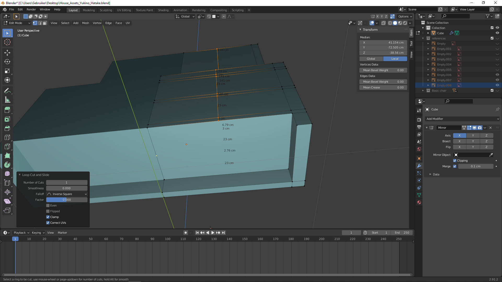Open the Falloff Inverse Square dropdown

[67, 194]
